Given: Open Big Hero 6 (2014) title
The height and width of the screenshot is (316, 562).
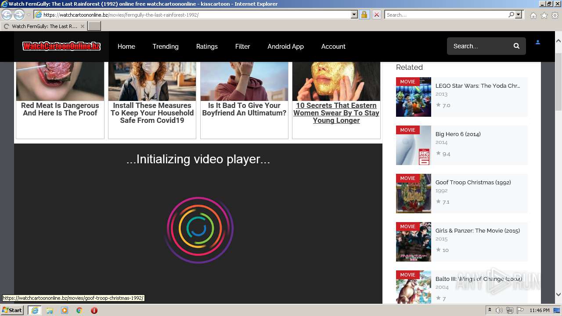Looking at the screenshot, I should pyautogui.click(x=458, y=134).
